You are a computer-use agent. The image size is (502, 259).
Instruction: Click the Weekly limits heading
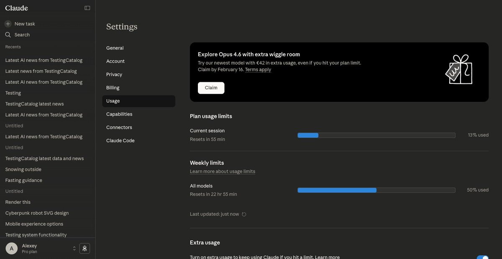[x=207, y=163]
